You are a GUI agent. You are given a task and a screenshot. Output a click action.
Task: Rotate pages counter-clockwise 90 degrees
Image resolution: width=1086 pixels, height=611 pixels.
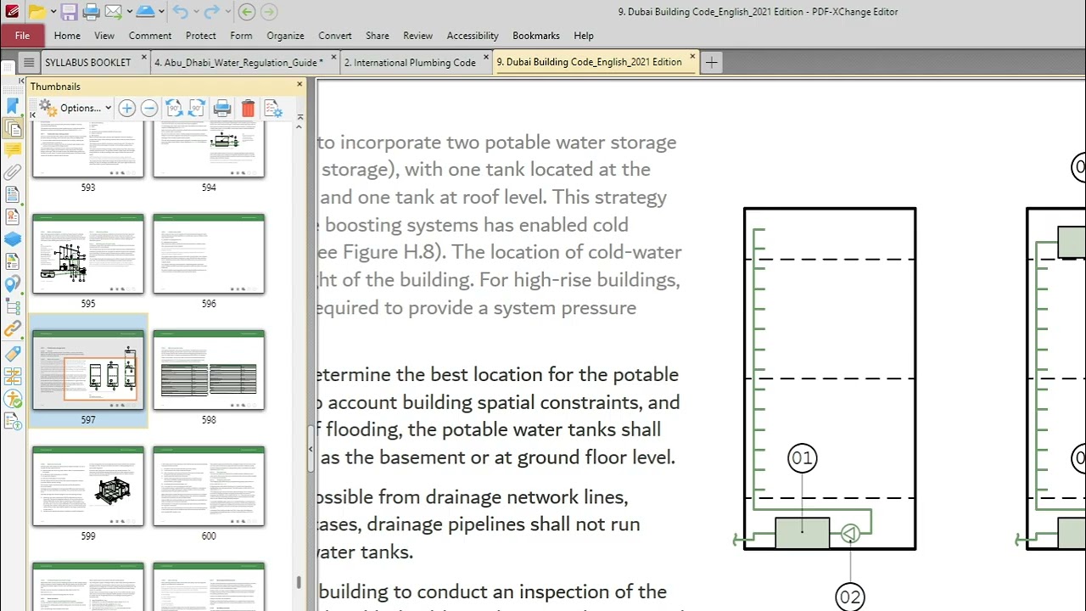[x=174, y=108]
